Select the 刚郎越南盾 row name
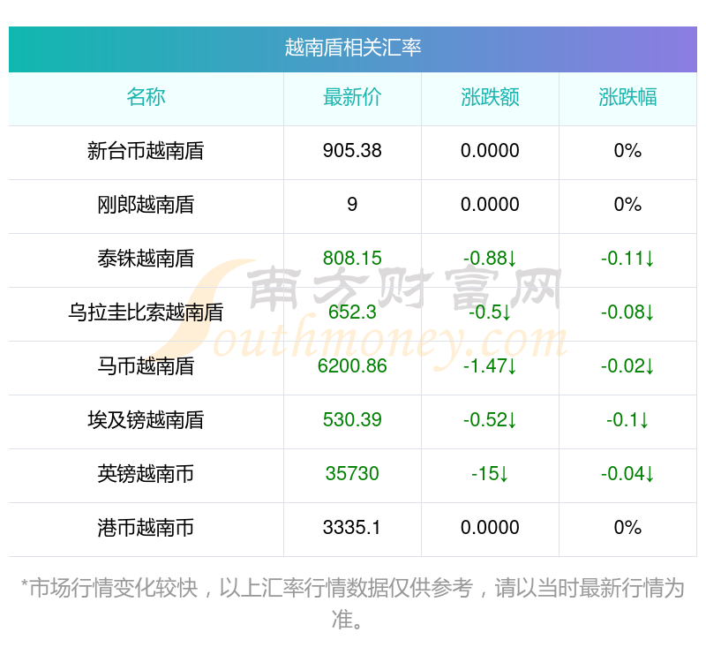The height and width of the screenshot is (647, 706). coord(146,205)
